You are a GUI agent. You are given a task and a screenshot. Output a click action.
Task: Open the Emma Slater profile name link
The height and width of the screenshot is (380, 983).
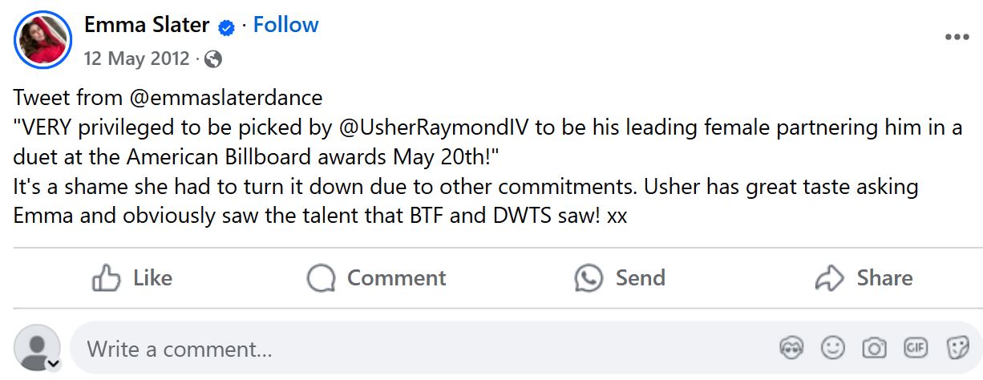click(148, 26)
